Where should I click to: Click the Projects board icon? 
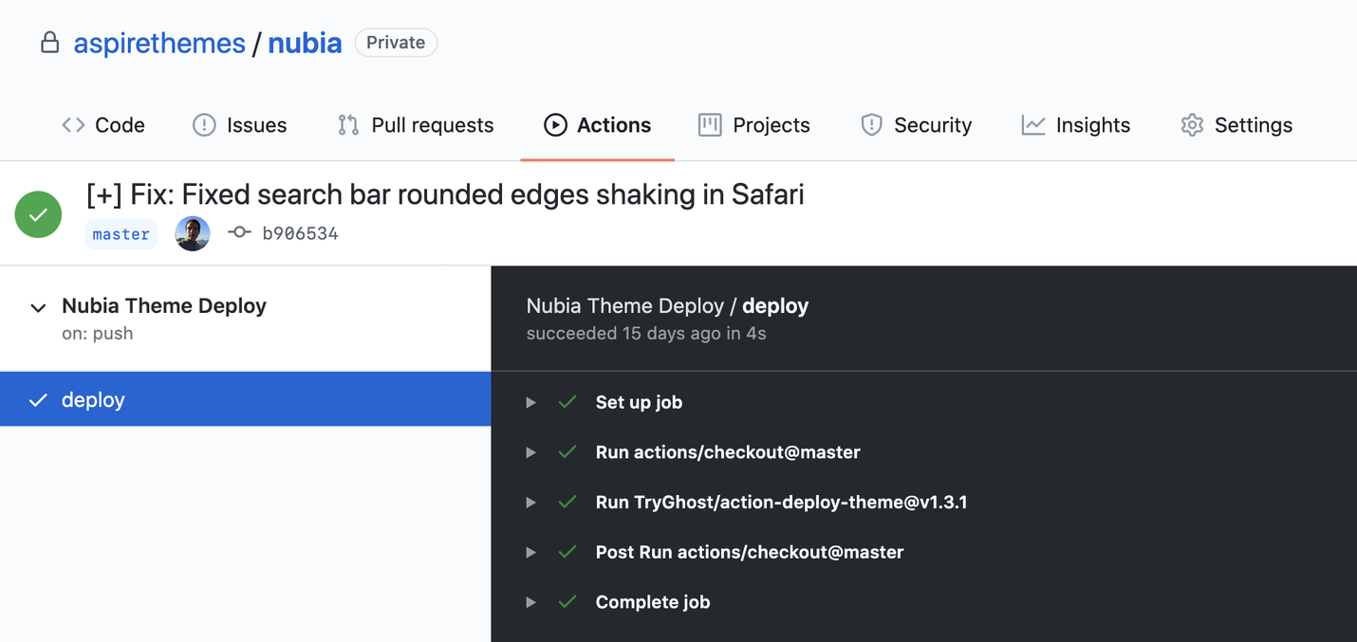coord(710,125)
